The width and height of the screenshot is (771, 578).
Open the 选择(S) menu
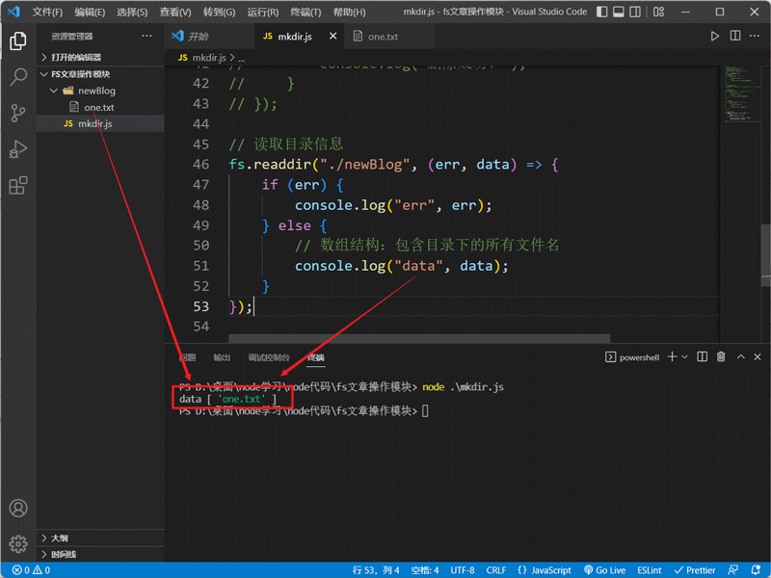[x=132, y=12]
